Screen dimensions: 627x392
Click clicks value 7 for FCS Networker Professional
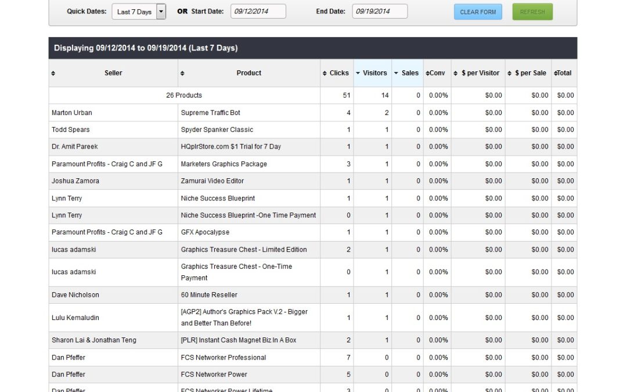[x=348, y=358]
